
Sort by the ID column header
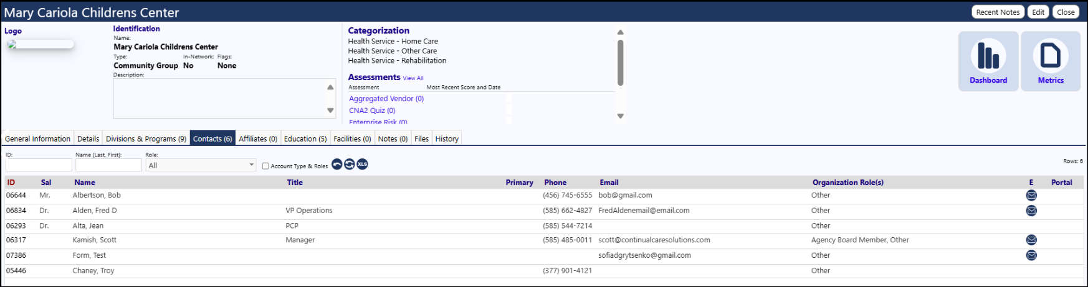(11, 183)
